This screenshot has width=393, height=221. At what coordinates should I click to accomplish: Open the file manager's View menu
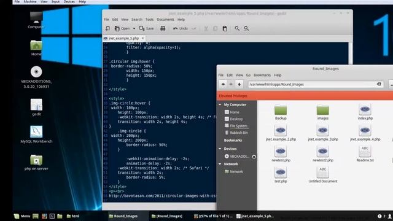[x=239, y=75]
